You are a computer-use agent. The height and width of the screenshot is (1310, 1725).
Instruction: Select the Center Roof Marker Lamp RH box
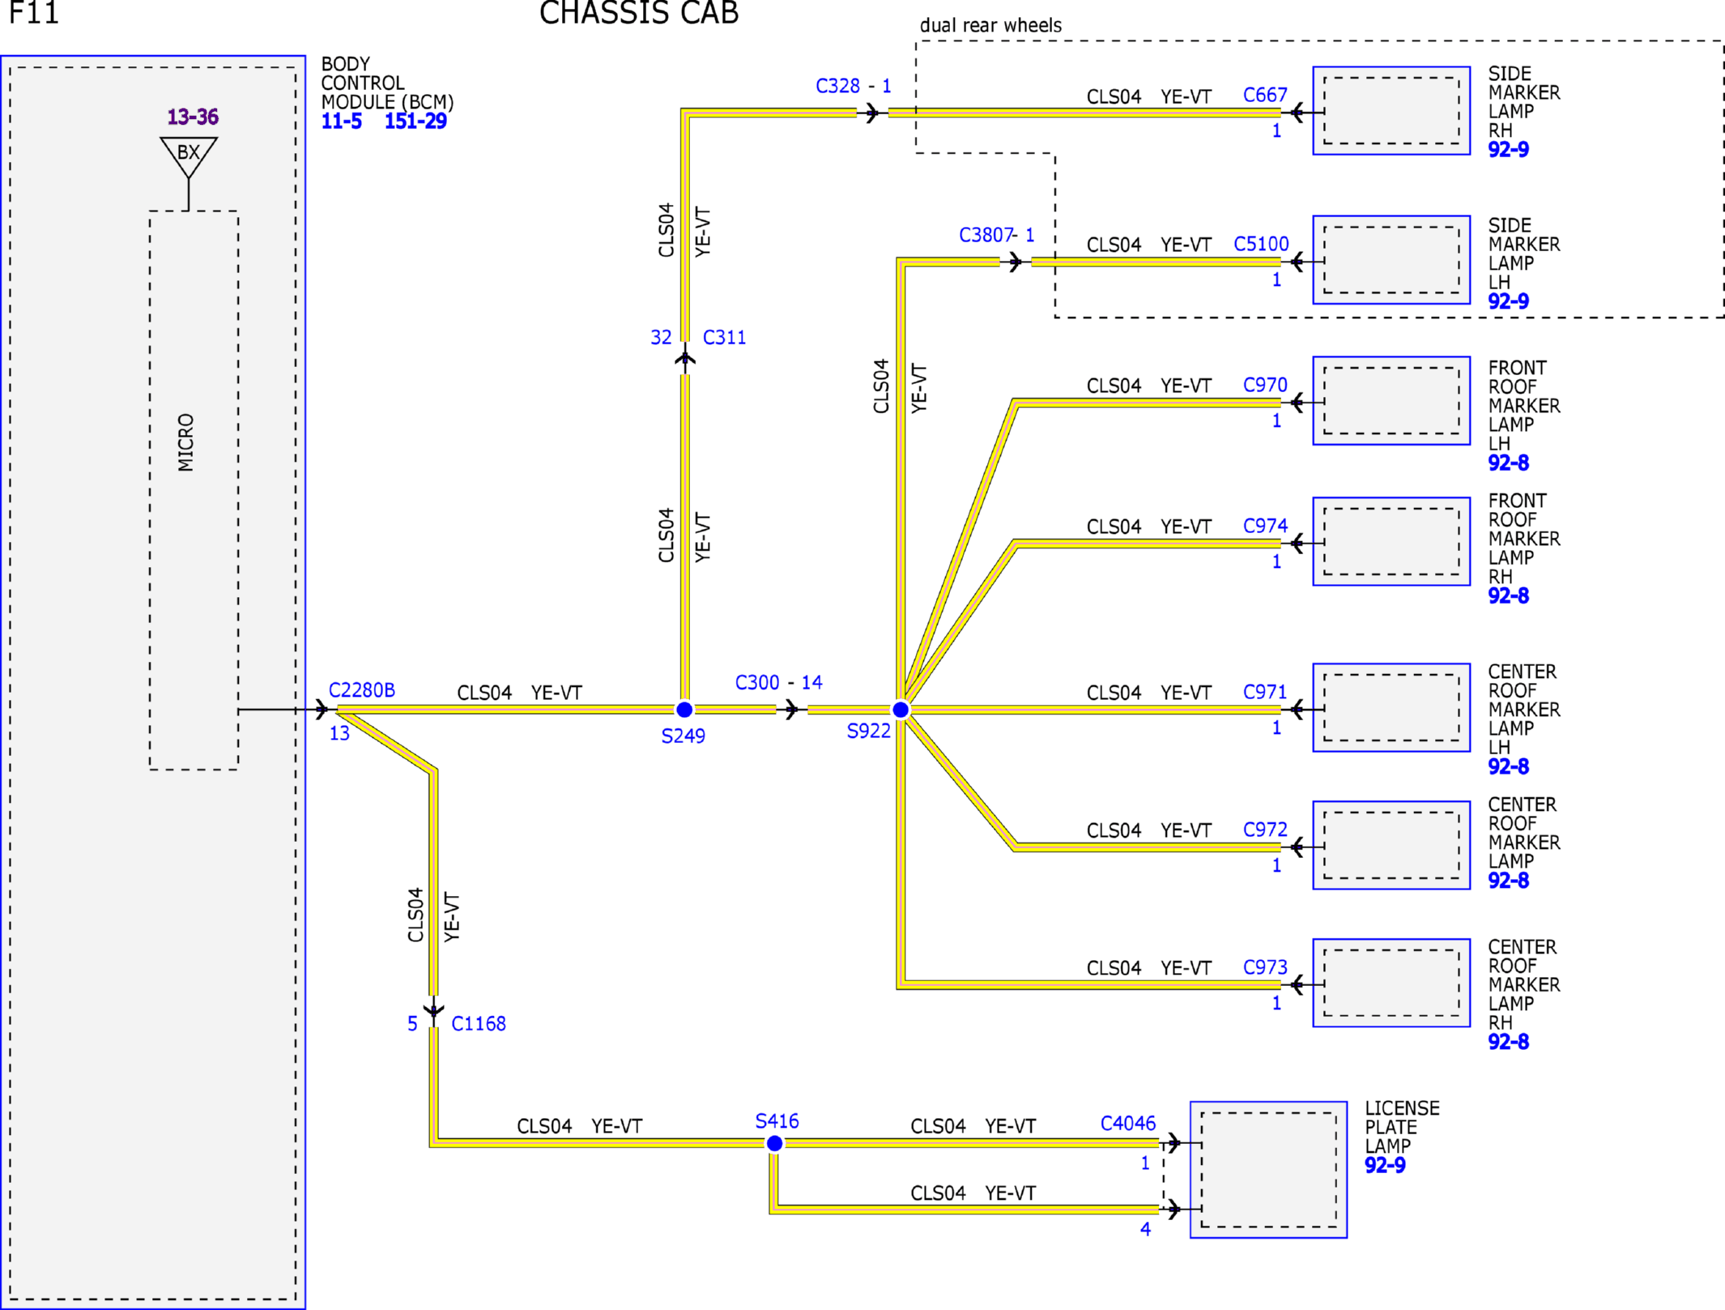(1391, 983)
